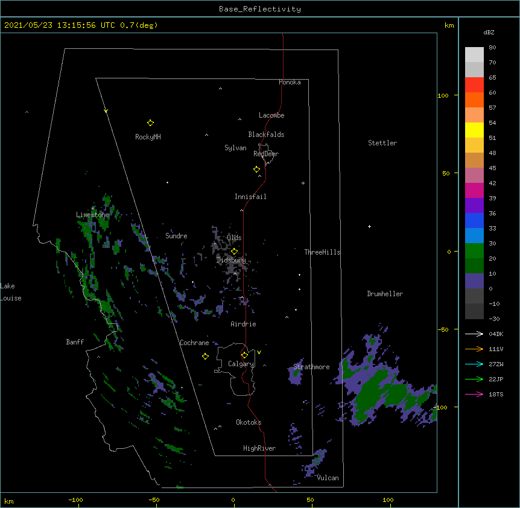Click the cyan 27ZW arrow legend icon
This screenshot has width=520, height=508.
[474, 364]
